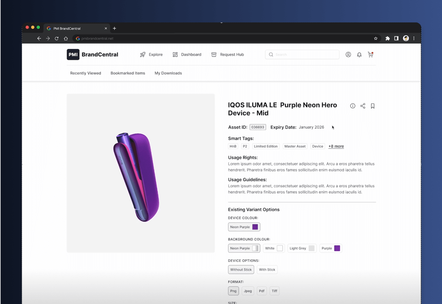The width and height of the screenshot is (442, 304).
Task: Choose the With Stick device option
Action: pos(267,270)
